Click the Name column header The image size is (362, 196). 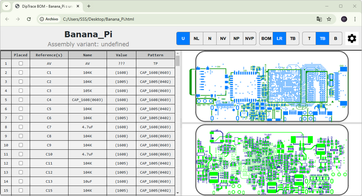pos(87,55)
